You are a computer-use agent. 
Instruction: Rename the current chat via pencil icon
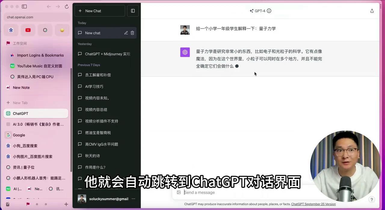[x=126, y=33]
